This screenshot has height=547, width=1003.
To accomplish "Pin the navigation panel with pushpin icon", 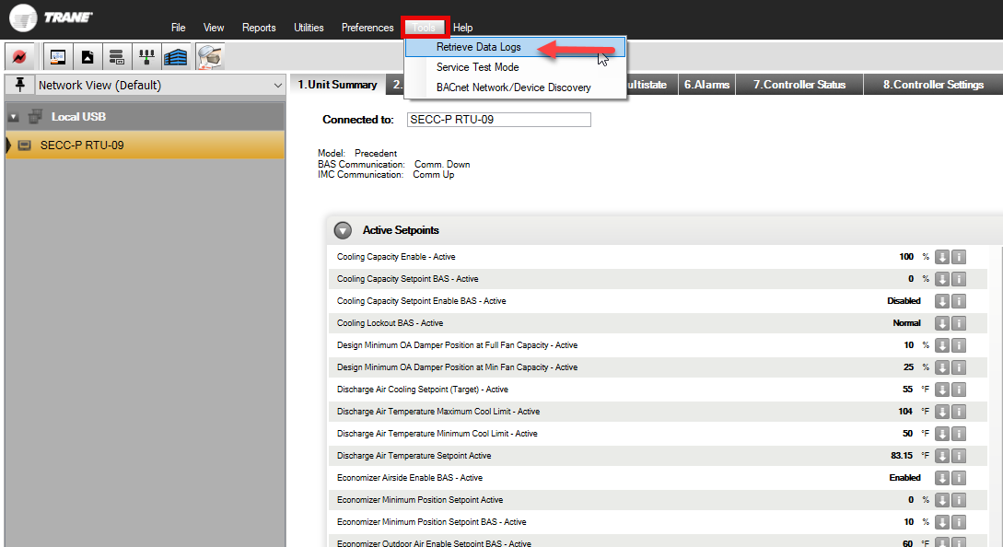I will tap(20, 85).
